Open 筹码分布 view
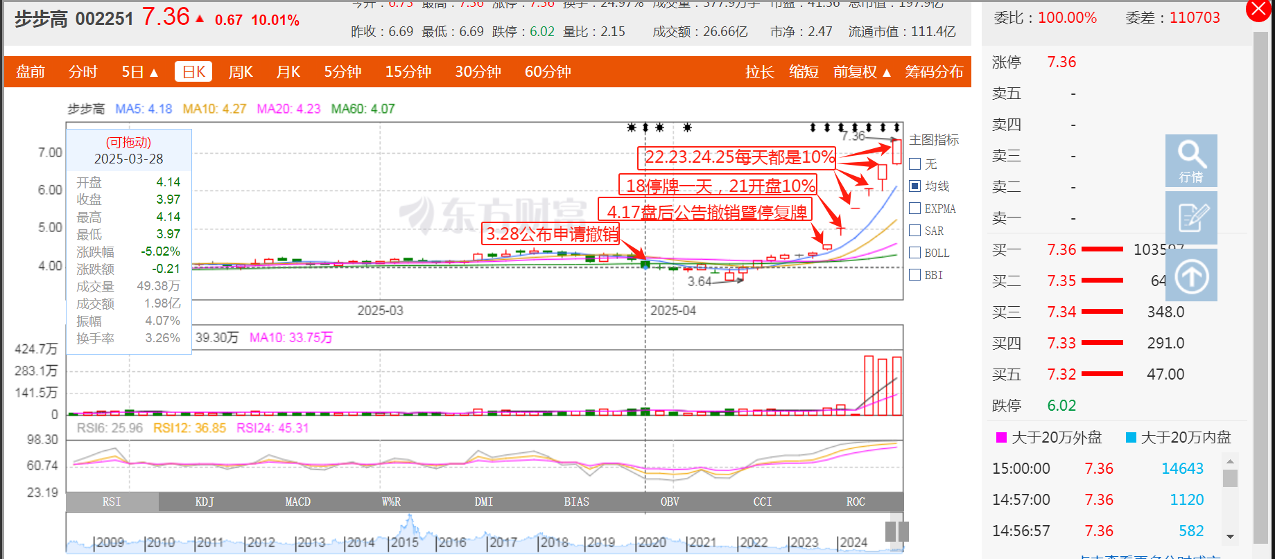This screenshot has height=559, width=1275. click(x=934, y=72)
